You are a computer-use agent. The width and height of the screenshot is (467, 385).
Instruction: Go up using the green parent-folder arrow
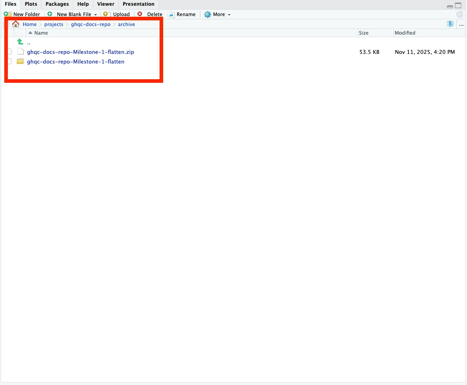coord(20,42)
